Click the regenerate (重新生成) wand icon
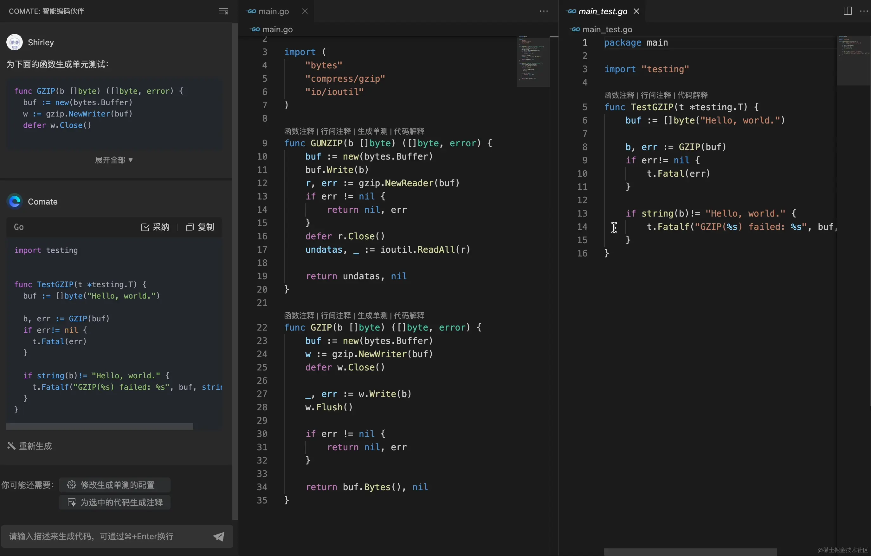The image size is (871, 556). 11,446
